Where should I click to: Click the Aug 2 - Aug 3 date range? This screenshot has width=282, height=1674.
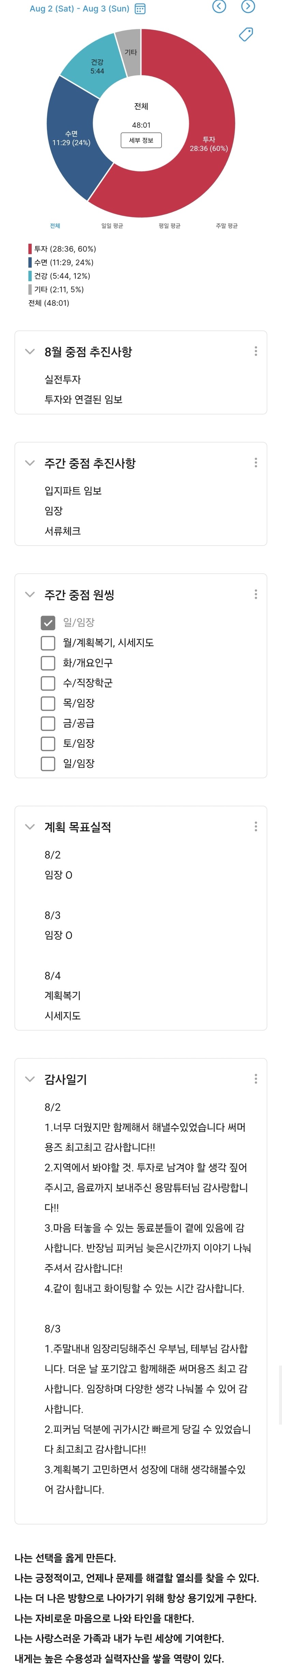79,9
